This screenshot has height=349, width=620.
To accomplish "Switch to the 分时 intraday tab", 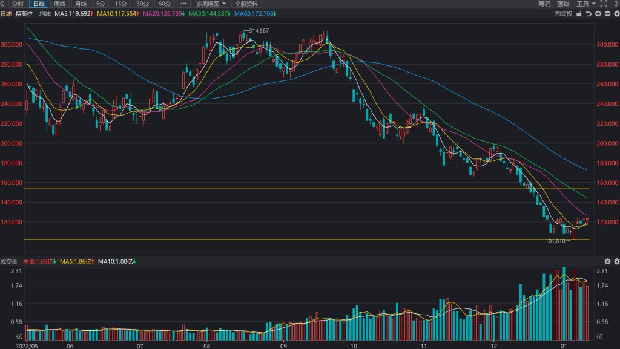I will (x=18, y=4).
